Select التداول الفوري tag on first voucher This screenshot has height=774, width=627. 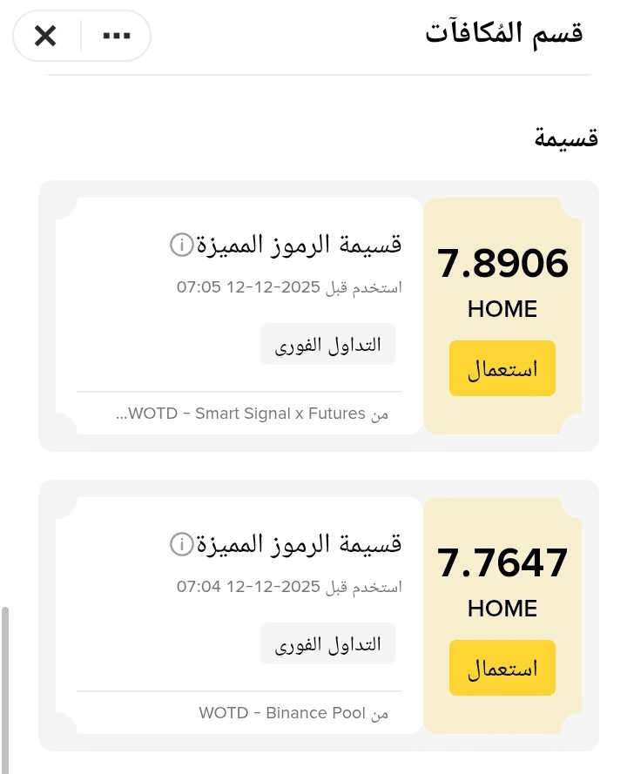click(327, 345)
